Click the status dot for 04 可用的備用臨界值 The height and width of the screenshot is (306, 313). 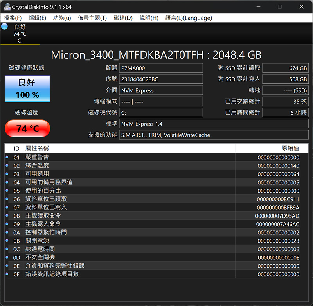pyautogui.click(x=7, y=182)
